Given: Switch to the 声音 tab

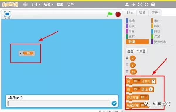Looking at the screenshot, I should 155,13.
